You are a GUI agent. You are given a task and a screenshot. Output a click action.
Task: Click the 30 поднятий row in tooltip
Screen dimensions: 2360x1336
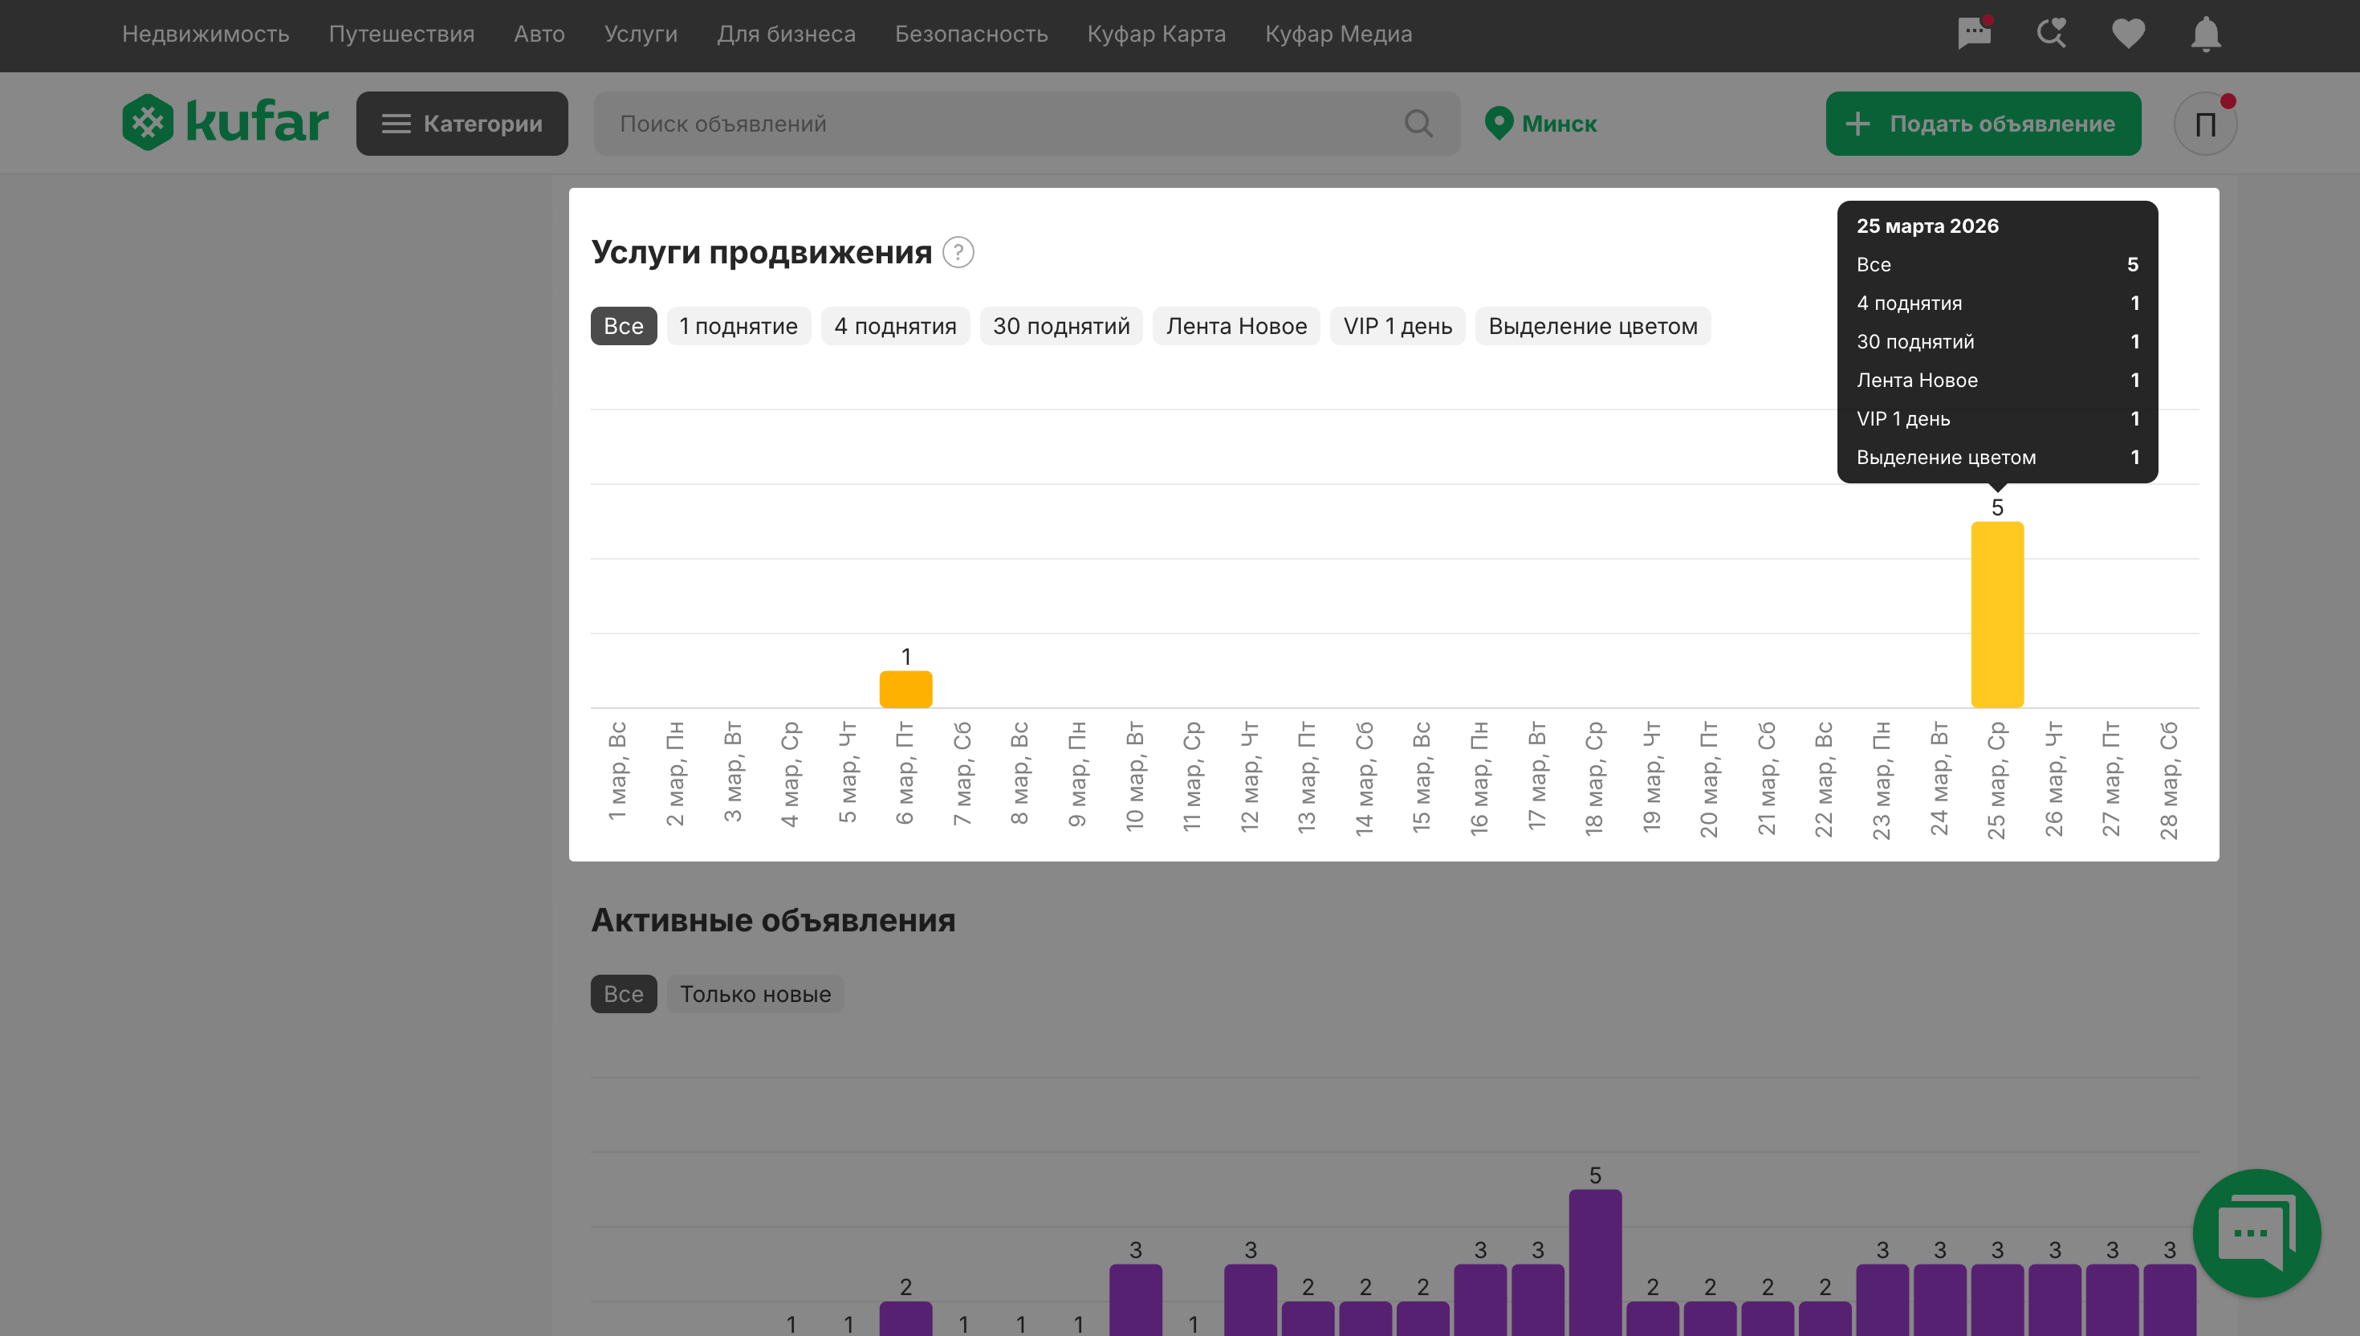point(1997,341)
